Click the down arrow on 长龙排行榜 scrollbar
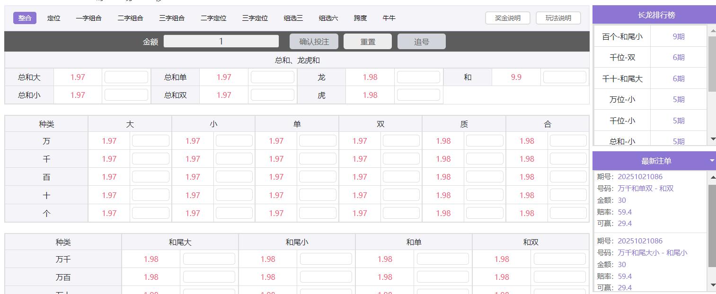Screen dimensions: 716x294 point(713,138)
